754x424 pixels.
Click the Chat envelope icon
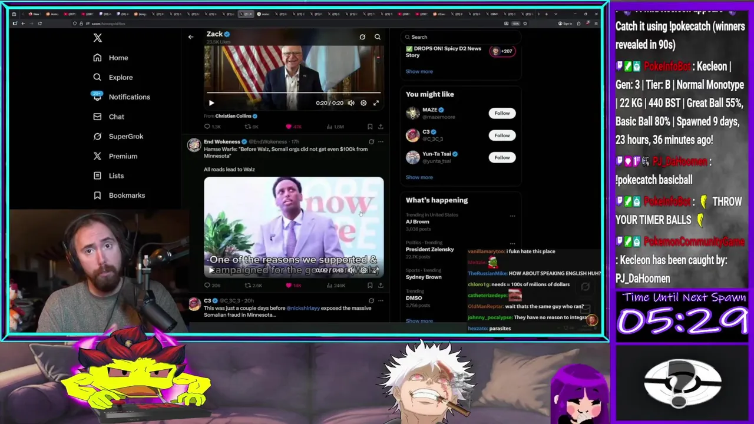97,117
